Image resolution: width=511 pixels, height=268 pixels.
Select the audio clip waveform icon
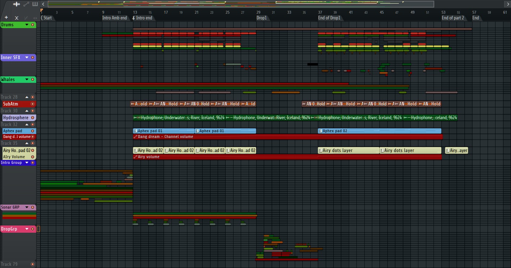[17, 4]
